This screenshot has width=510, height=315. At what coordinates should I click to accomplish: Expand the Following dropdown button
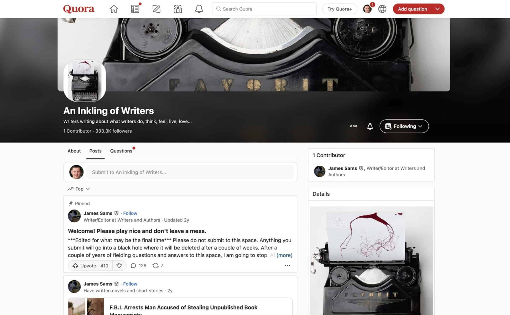(404, 126)
